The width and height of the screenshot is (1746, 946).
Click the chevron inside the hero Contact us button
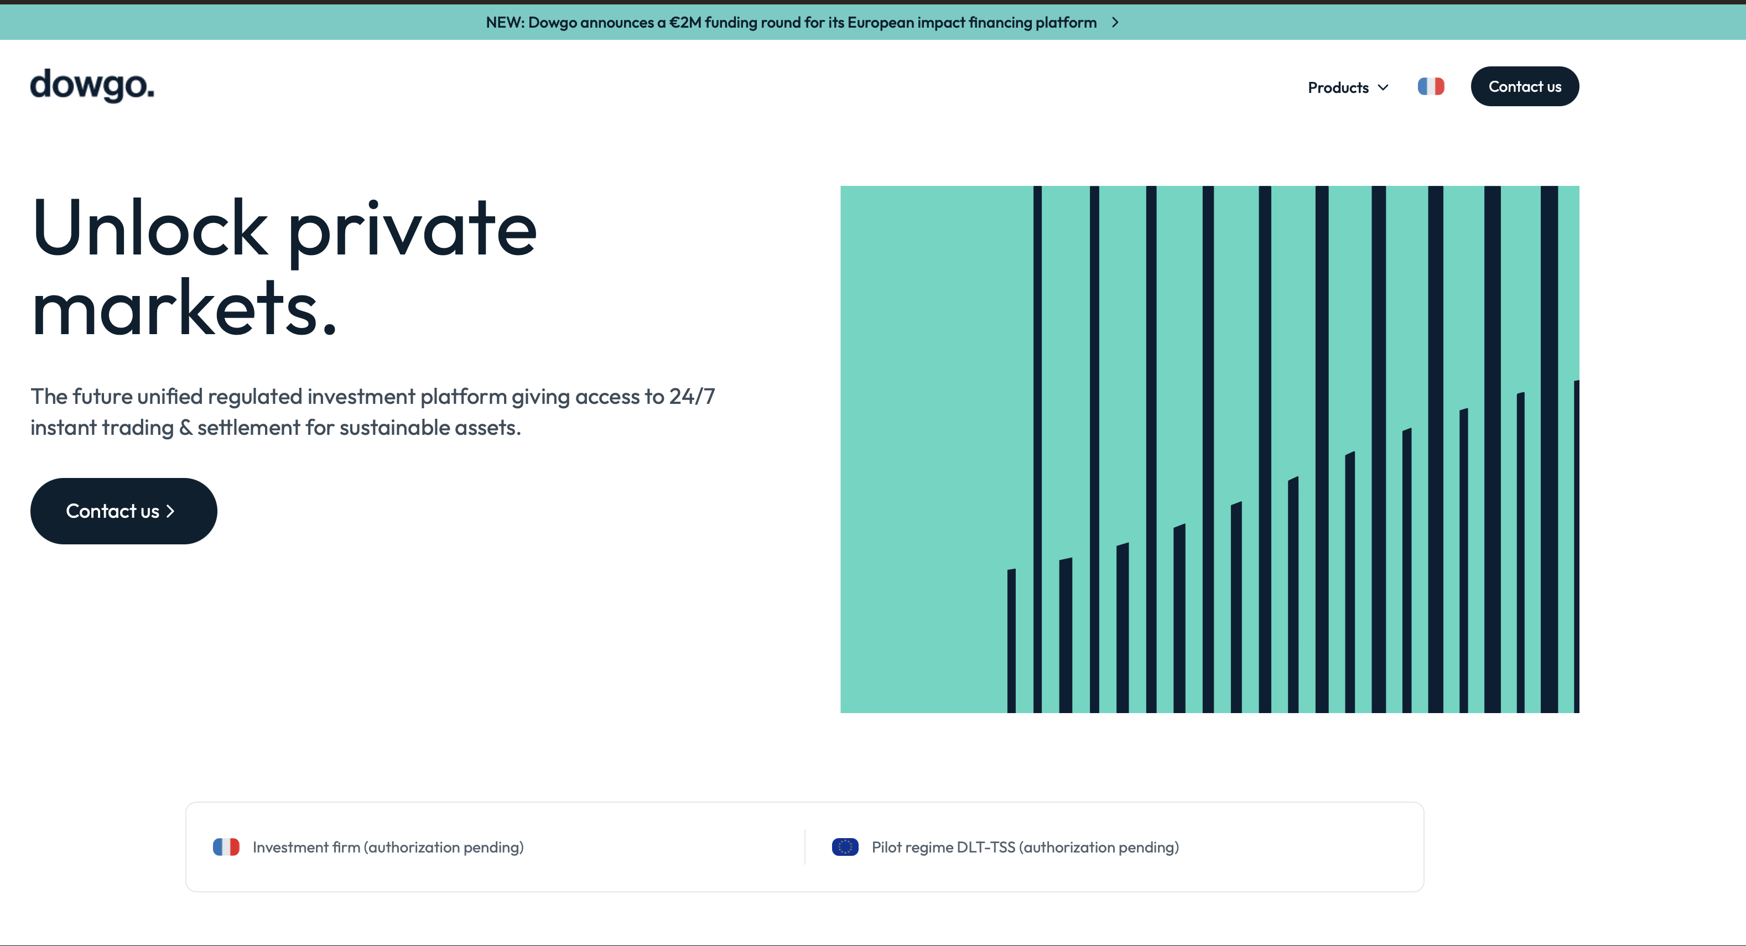171,511
